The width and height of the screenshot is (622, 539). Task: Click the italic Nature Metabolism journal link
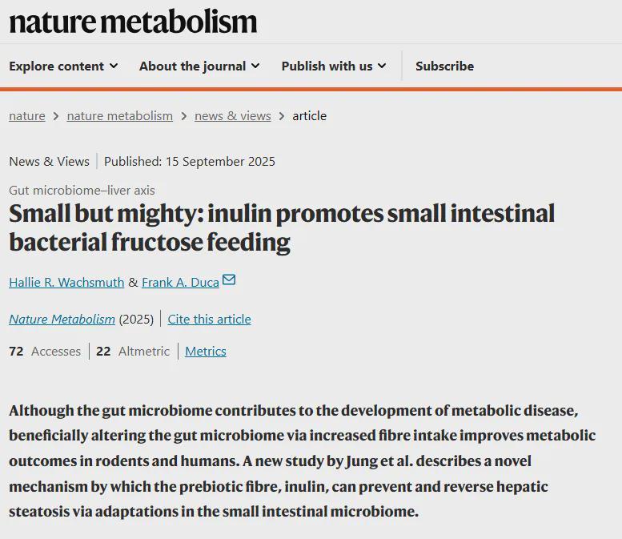click(62, 319)
